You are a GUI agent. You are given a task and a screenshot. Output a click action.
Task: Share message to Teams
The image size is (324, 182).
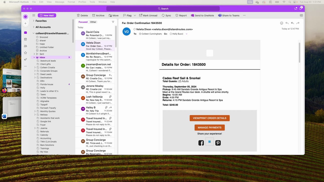click(229, 15)
